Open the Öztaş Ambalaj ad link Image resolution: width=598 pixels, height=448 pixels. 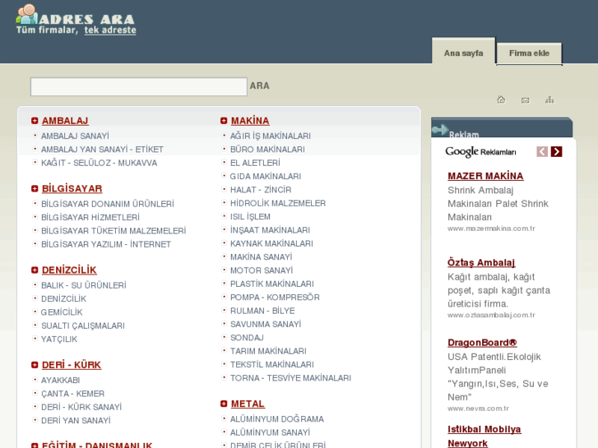(481, 262)
